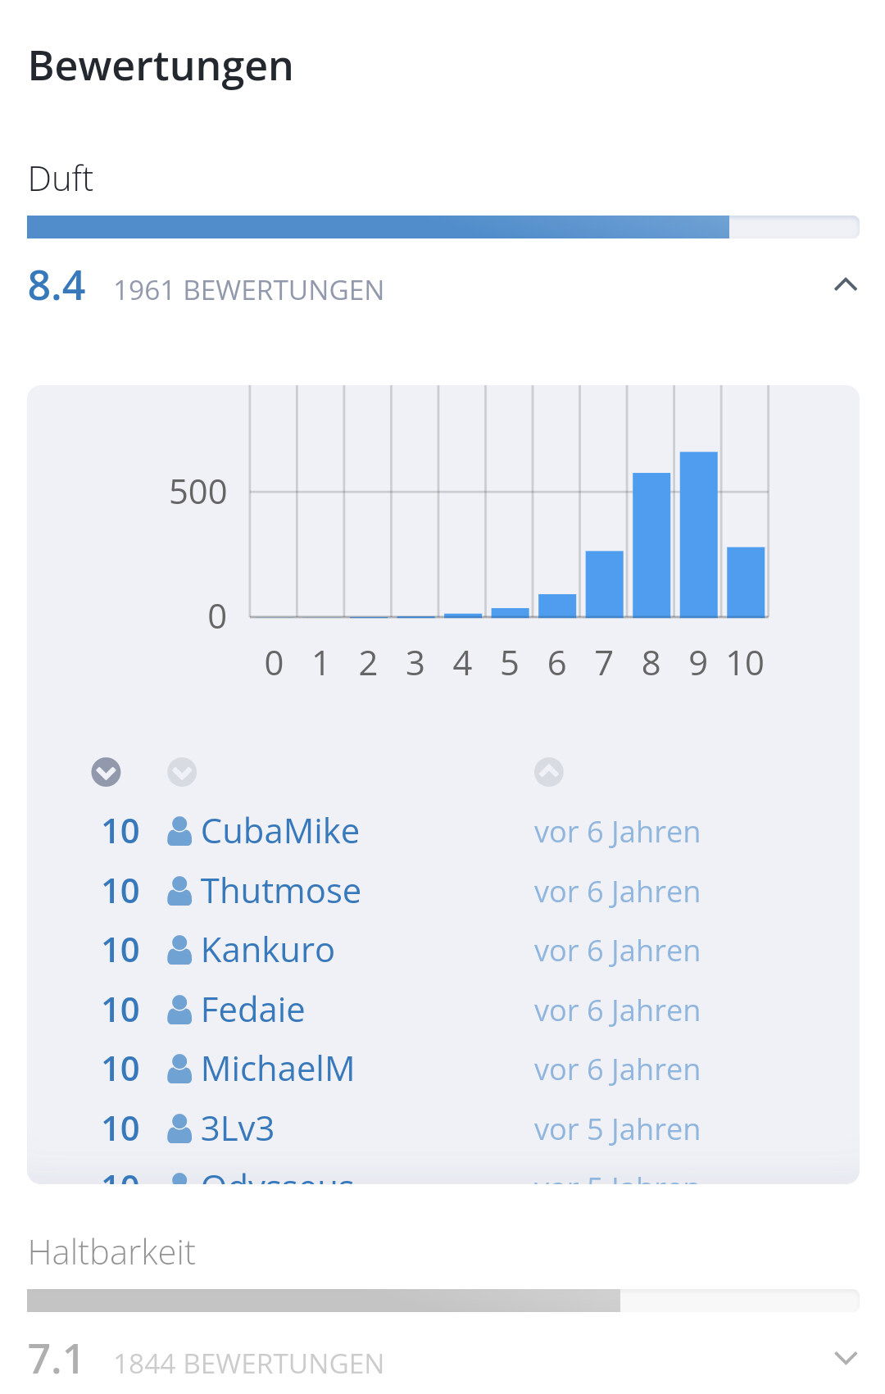Sort by date using the up-arrow circle
Image resolution: width=885 pixels, height=1394 pixels.
coord(549,772)
